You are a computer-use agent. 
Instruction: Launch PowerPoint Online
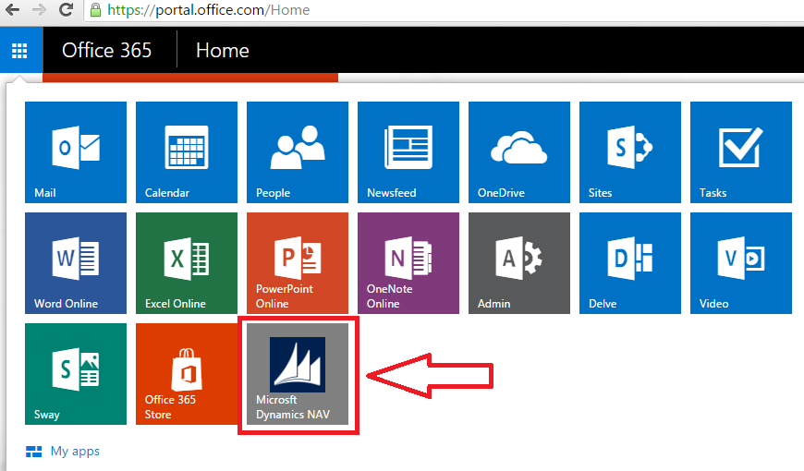click(298, 263)
